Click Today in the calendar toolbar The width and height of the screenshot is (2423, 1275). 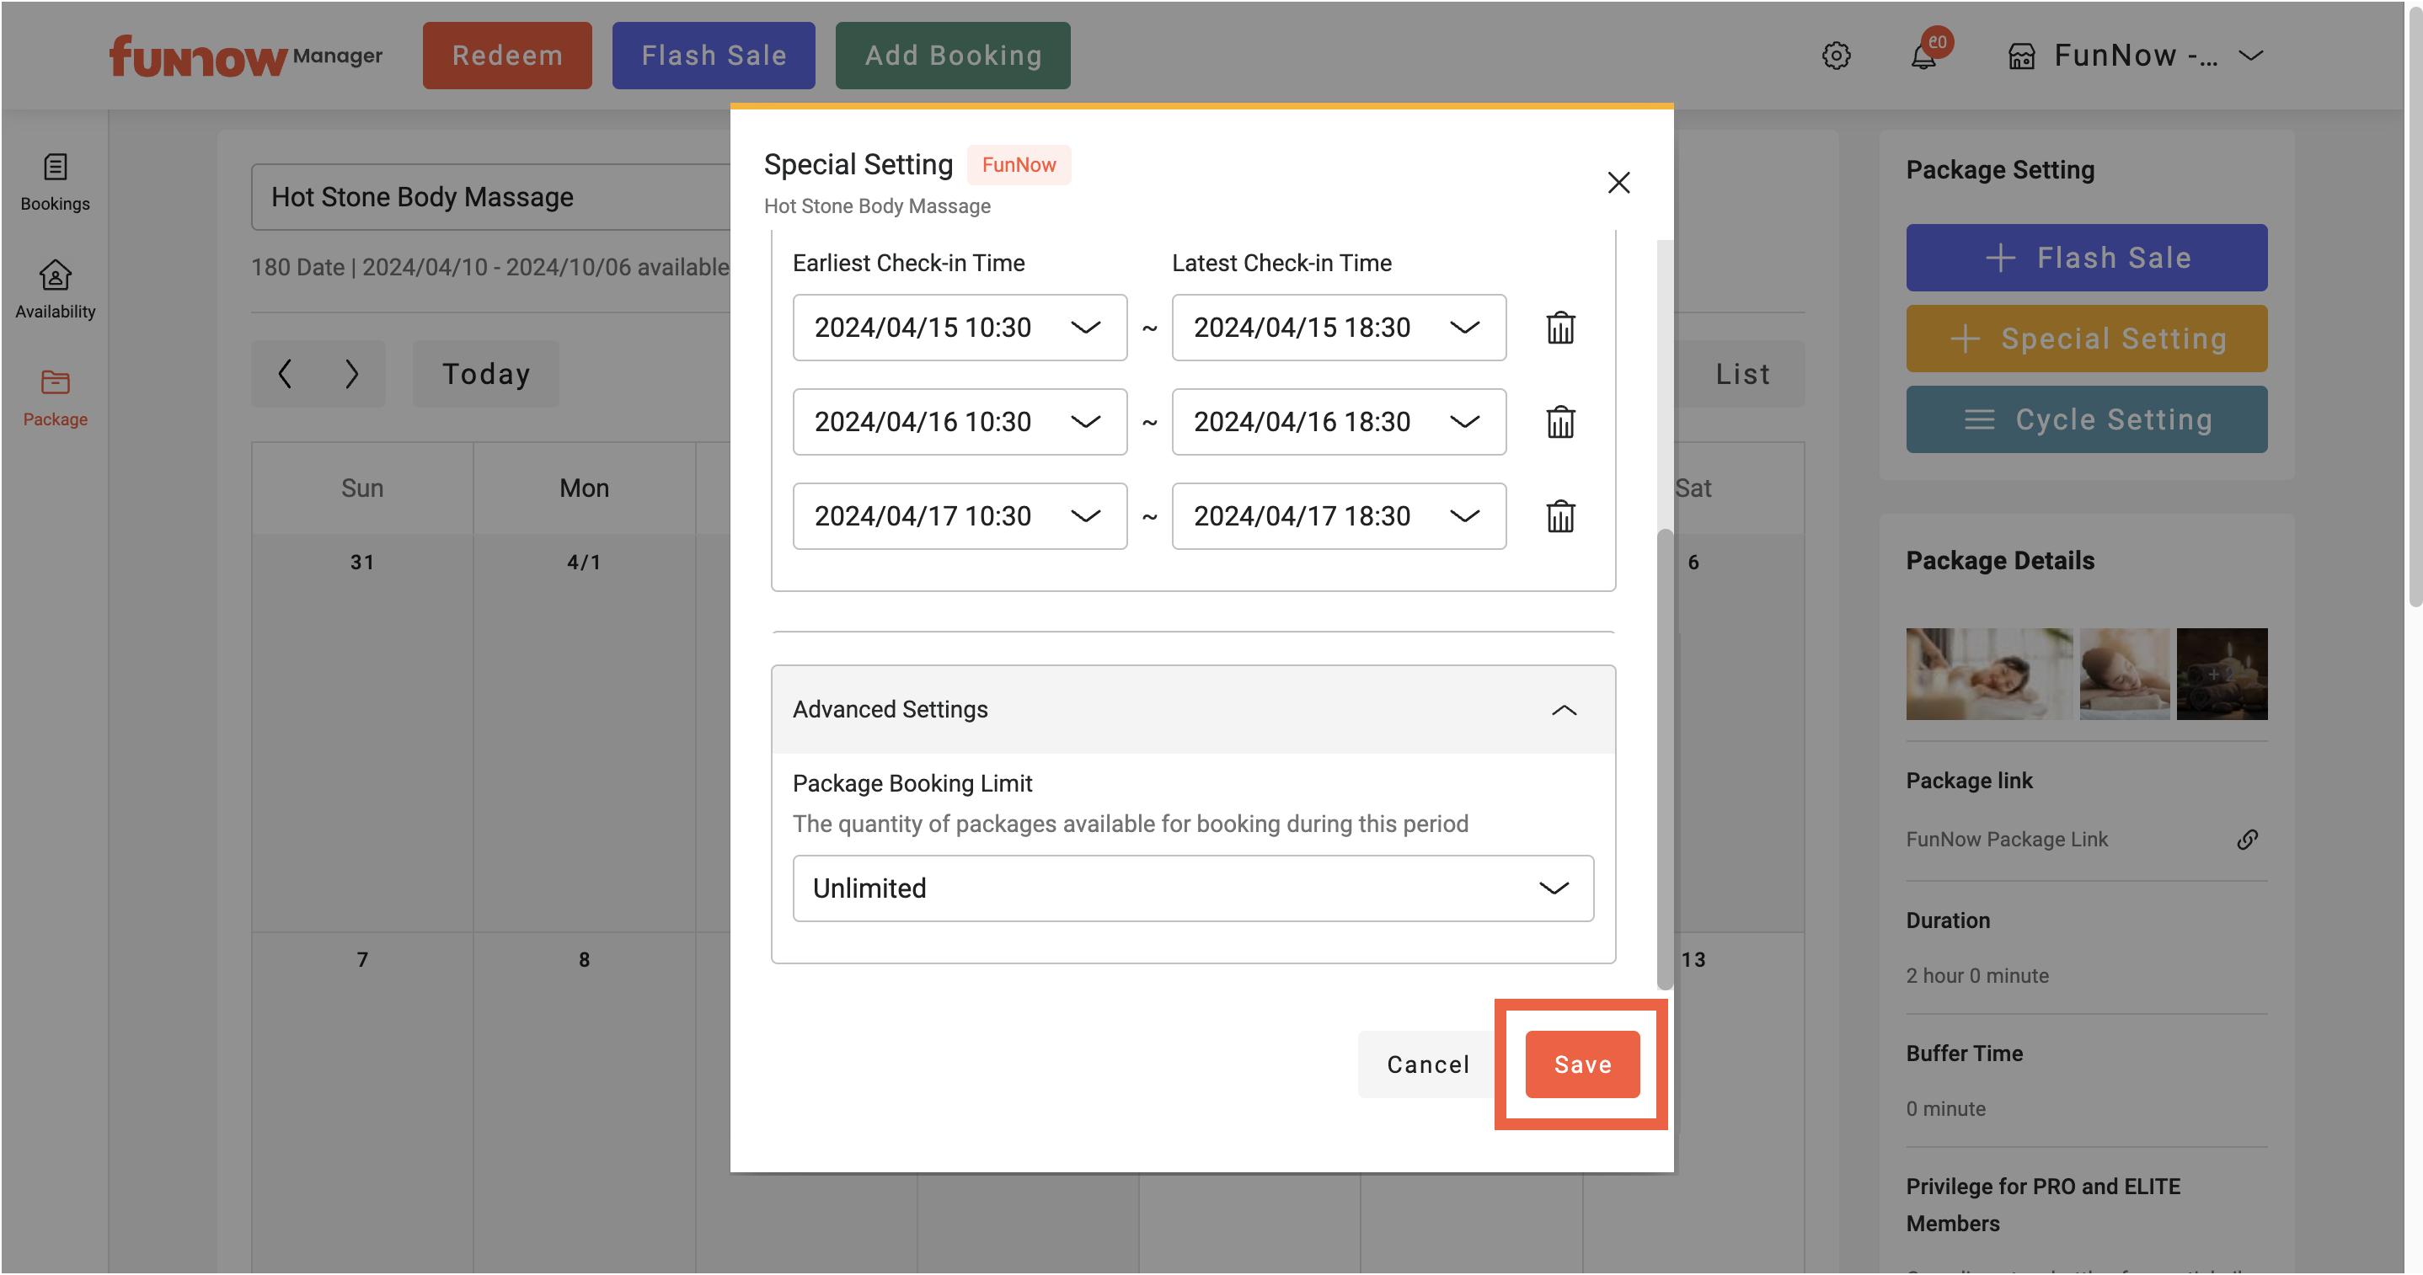485,374
